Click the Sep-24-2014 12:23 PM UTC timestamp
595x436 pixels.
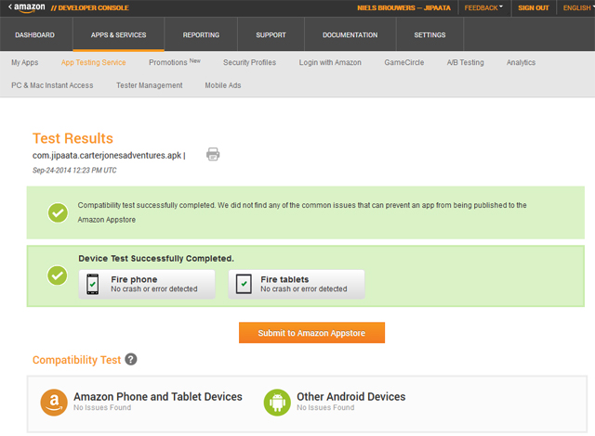[x=74, y=171]
